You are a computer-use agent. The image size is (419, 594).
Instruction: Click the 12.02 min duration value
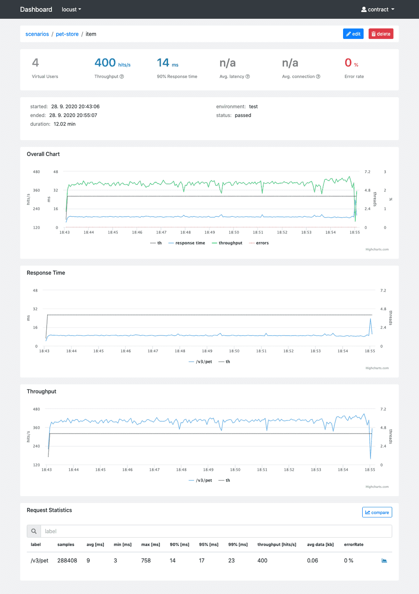click(x=65, y=124)
